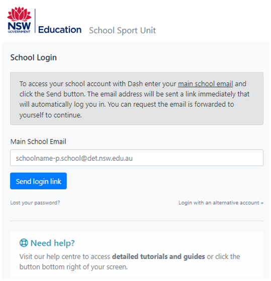The image size is (271, 281).
Task: Click the lifebuoy help icon
Action: point(24,243)
